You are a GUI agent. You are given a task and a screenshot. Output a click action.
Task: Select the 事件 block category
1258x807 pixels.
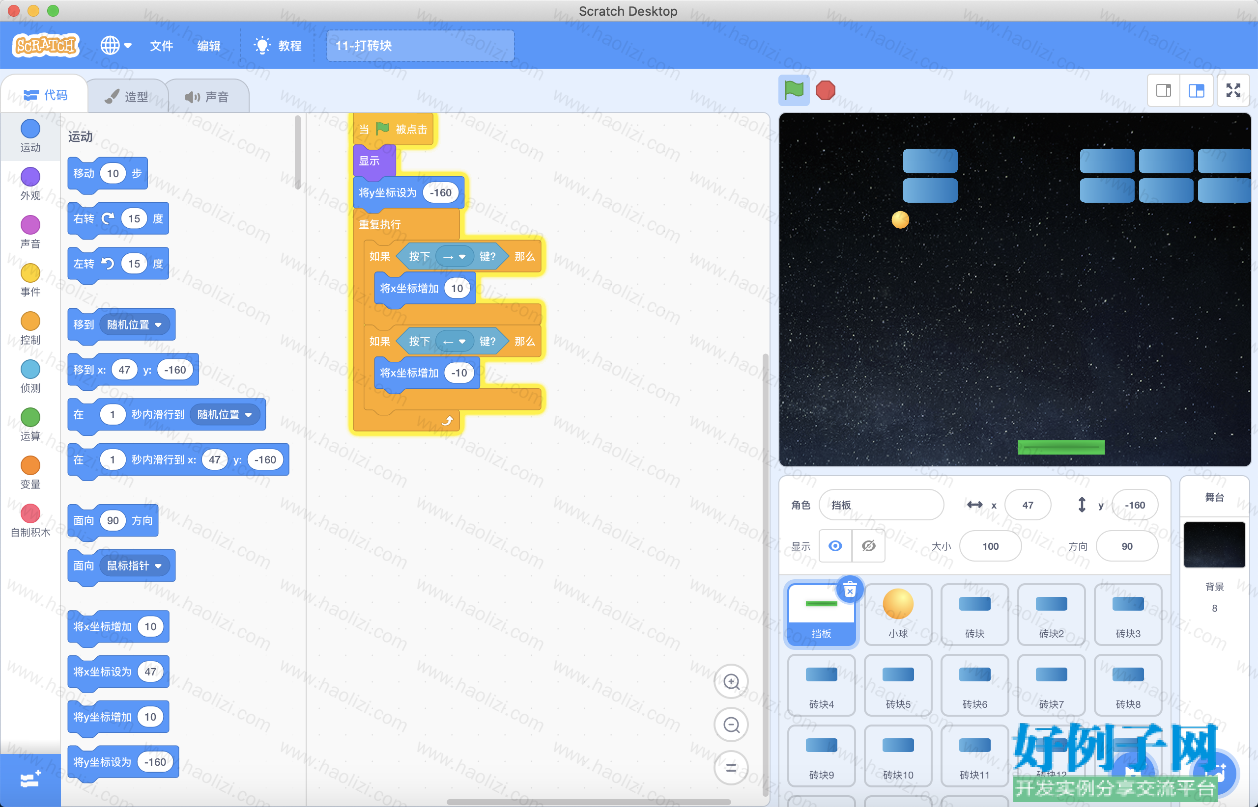pos(30,280)
